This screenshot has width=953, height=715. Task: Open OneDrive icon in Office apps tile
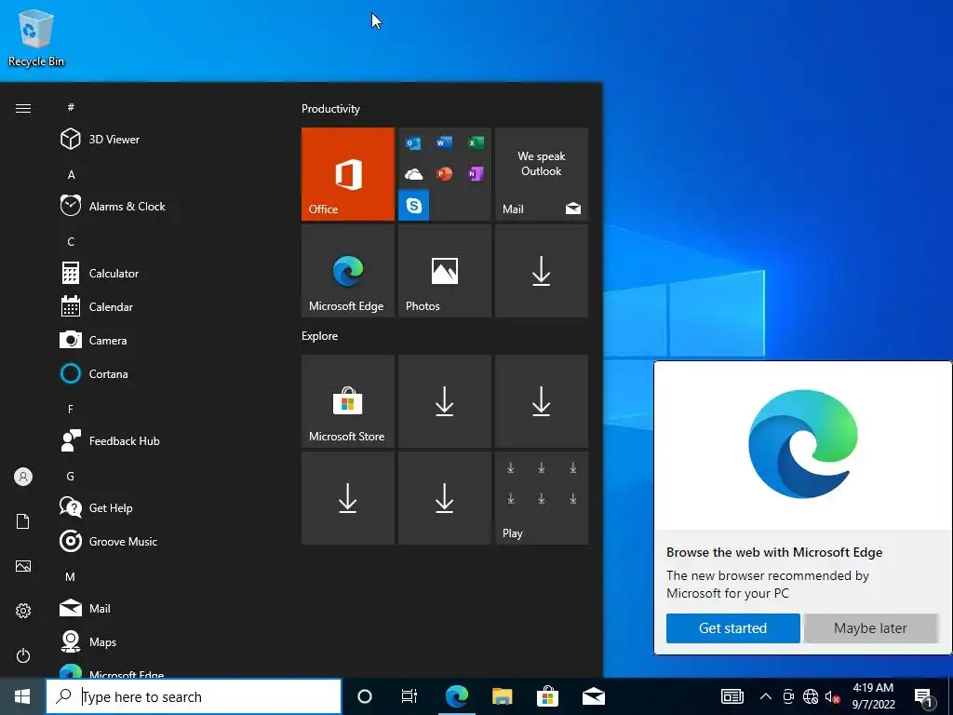tap(413, 174)
